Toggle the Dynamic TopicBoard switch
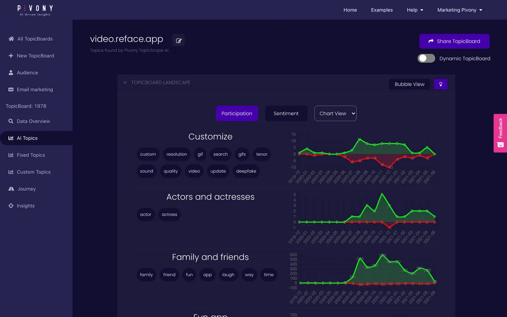 point(426,58)
